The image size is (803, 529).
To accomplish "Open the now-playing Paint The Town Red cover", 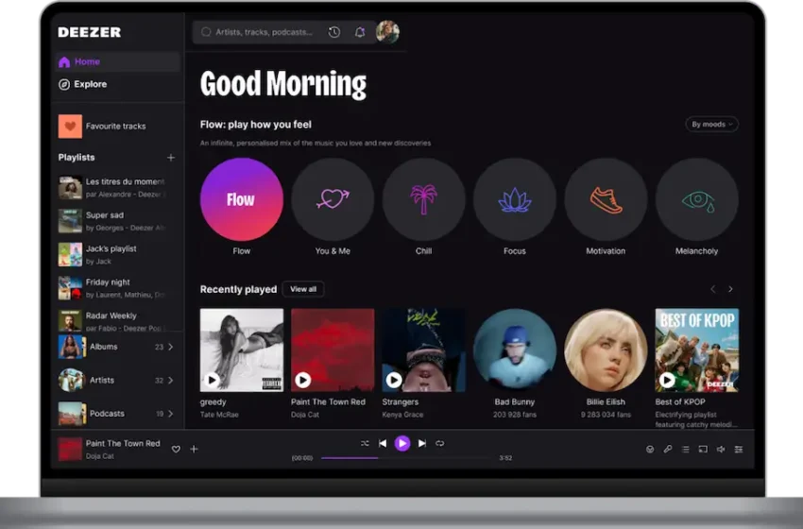I will click(70, 449).
